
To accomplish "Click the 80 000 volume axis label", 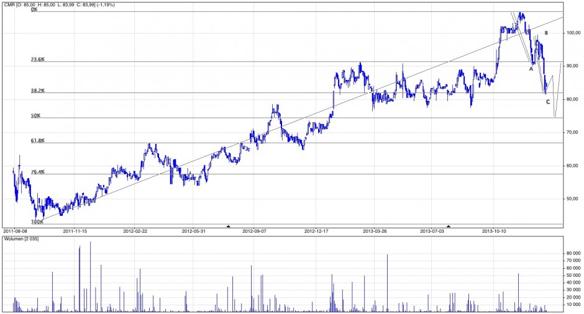I will [572, 253].
